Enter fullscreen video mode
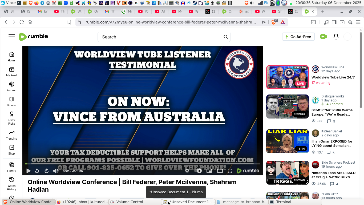The width and height of the screenshot is (364, 205). click(x=230, y=171)
